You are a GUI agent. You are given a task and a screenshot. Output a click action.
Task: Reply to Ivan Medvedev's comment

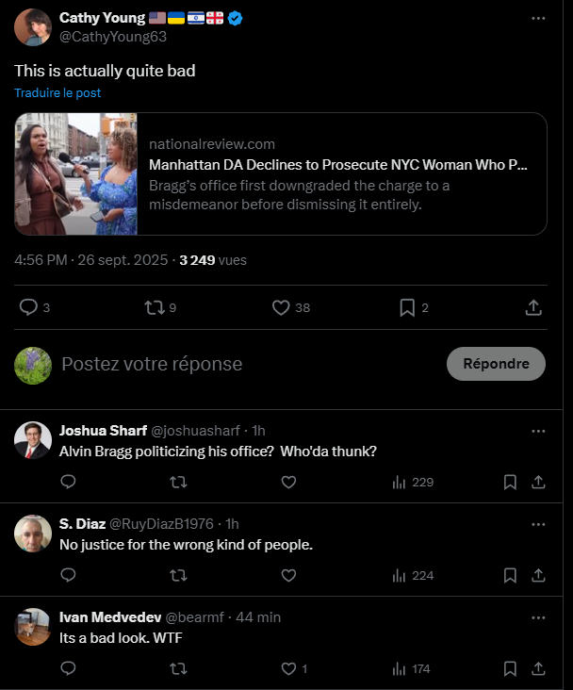pos(68,668)
